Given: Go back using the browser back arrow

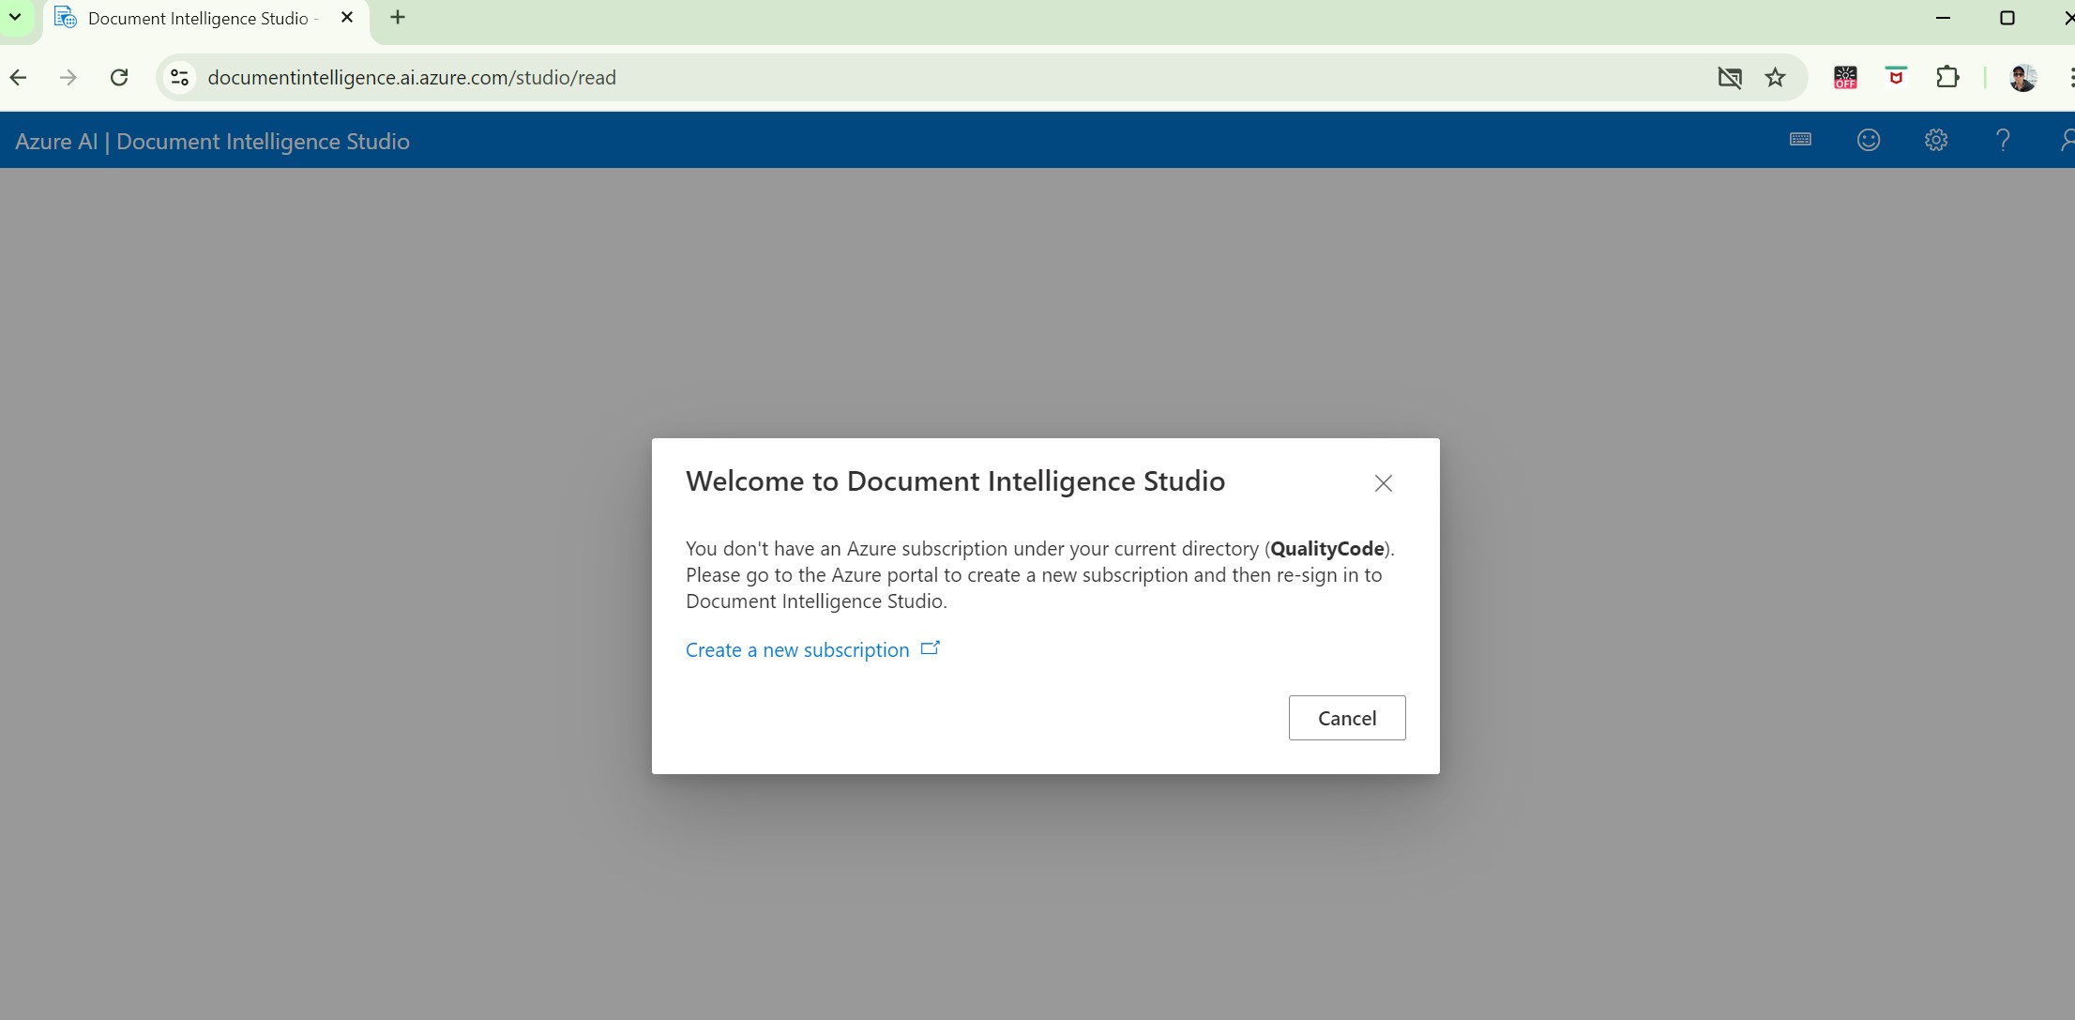Looking at the screenshot, I should 18,77.
